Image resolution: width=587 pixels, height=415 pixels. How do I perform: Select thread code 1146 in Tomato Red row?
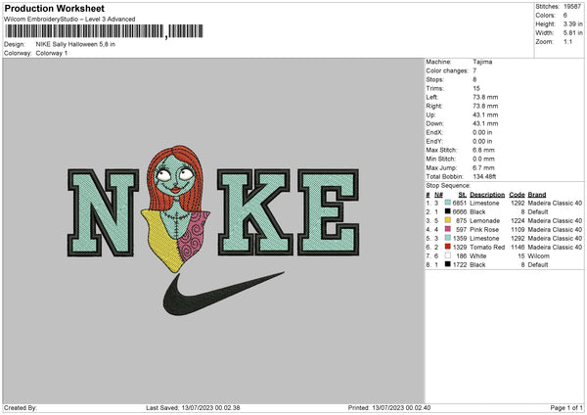[x=518, y=248]
